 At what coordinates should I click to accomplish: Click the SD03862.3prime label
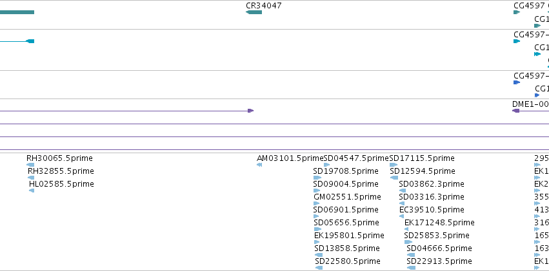click(432, 184)
